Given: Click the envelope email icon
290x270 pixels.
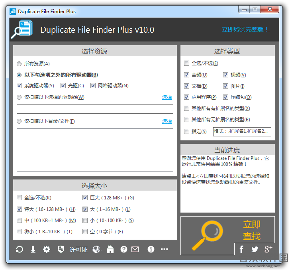Looking at the screenshot, I should (x=135, y=249).
